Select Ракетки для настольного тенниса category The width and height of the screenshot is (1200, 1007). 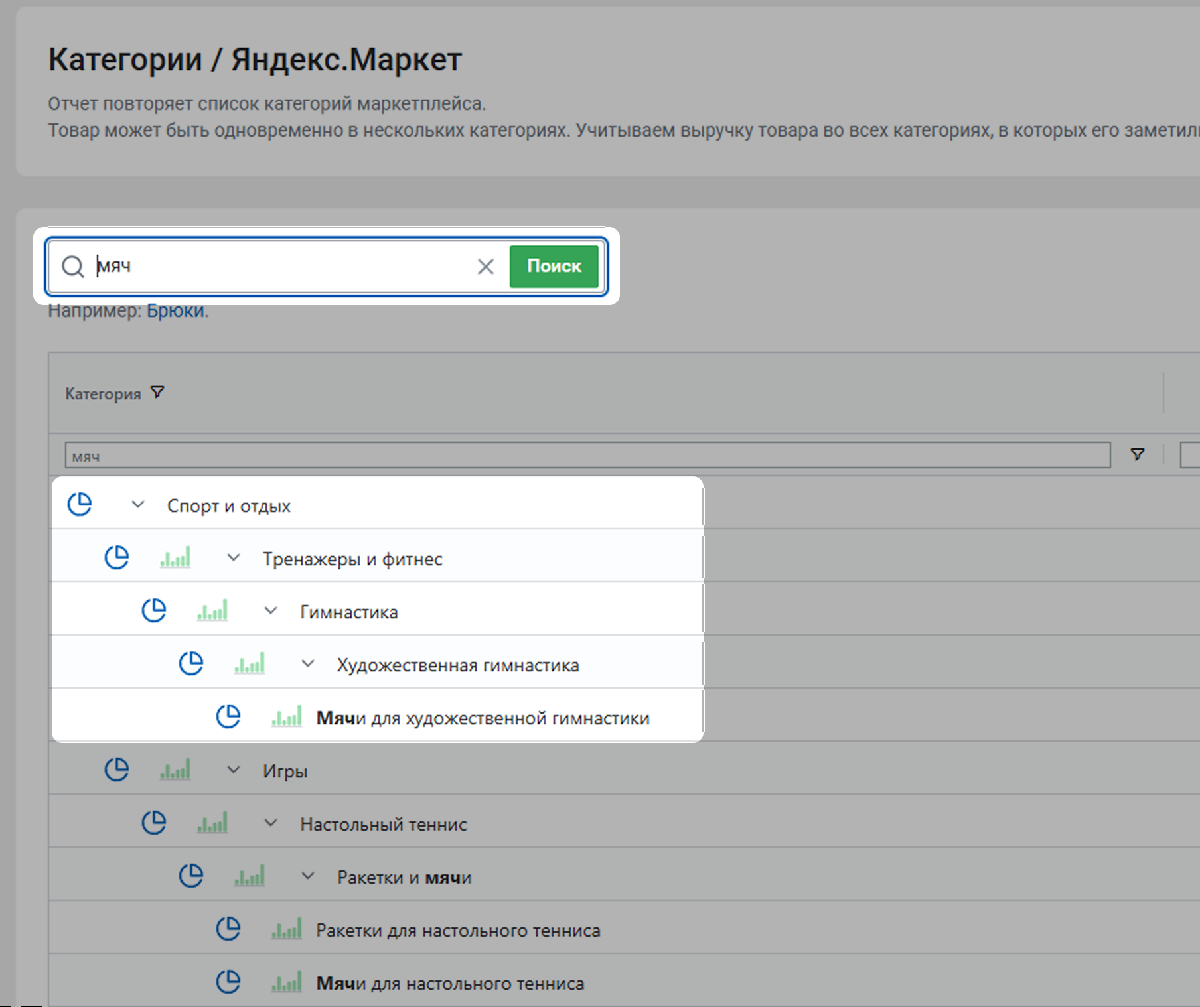(x=458, y=931)
